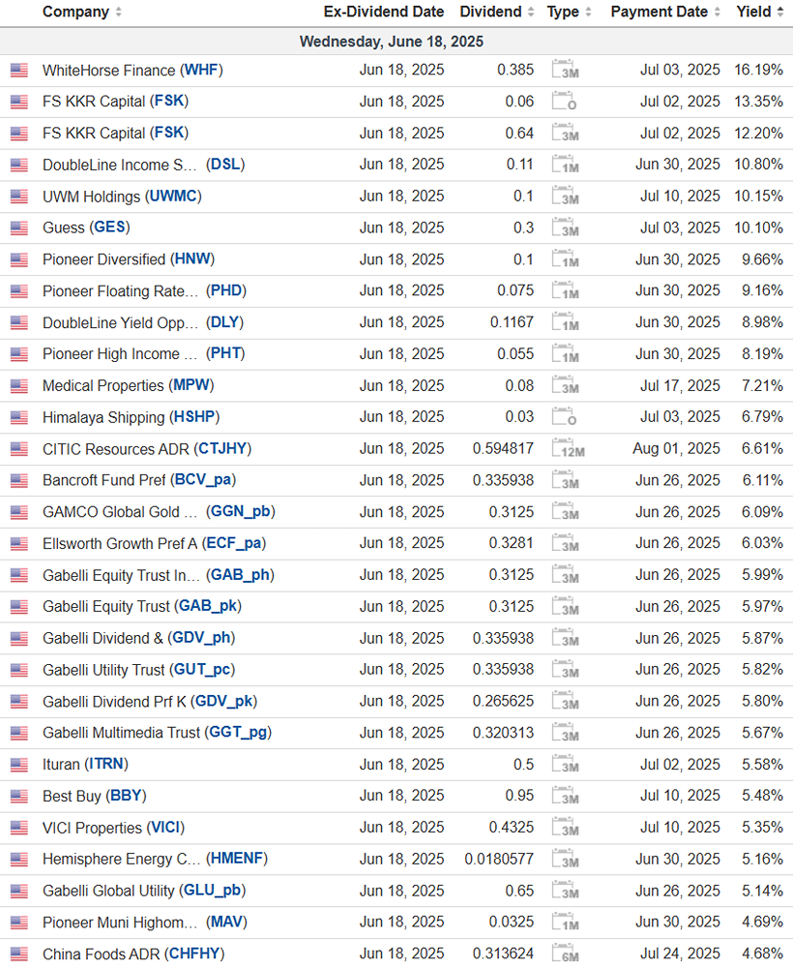Click the US flag icon beside Best Buy

click(x=18, y=797)
